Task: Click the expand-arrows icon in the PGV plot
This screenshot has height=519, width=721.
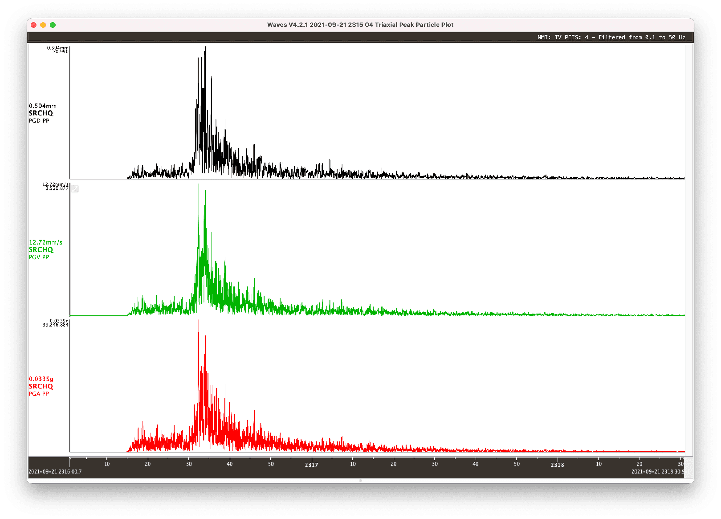Action: pyautogui.click(x=75, y=189)
